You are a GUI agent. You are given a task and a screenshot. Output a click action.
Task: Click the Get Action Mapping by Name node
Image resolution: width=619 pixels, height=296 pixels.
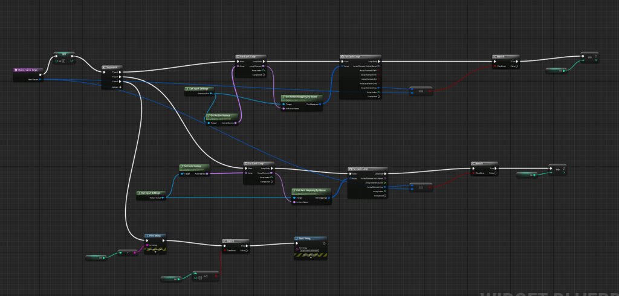(302, 96)
